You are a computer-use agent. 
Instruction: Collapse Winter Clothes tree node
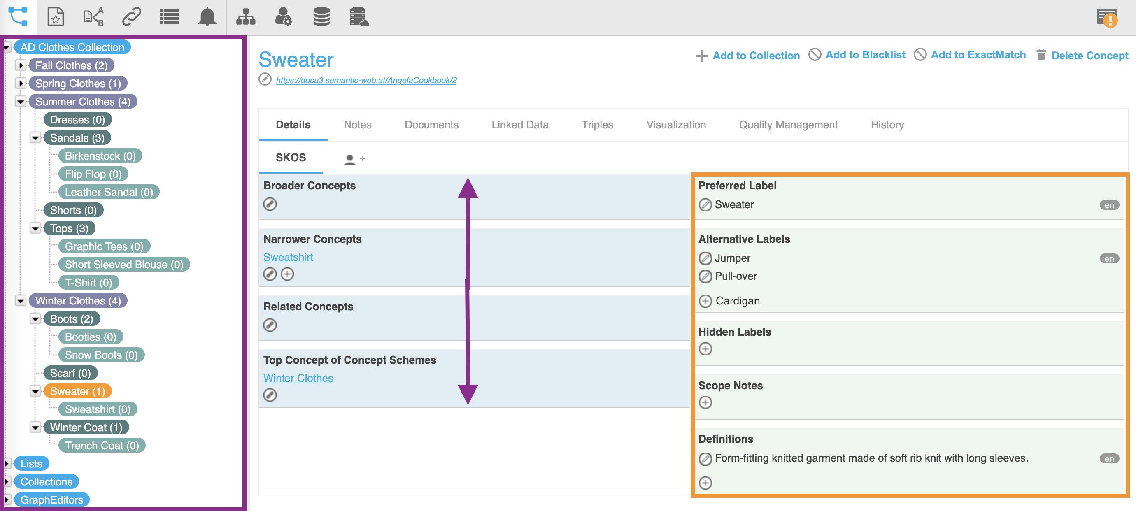pyautogui.click(x=21, y=301)
